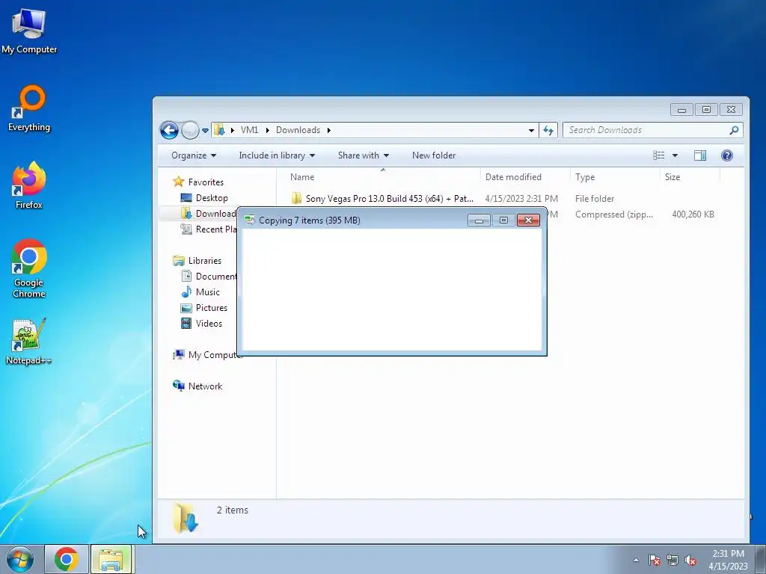766x574 pixels.
Task: Open My Computer desktop icon
Action: click(x=29, y=30)
